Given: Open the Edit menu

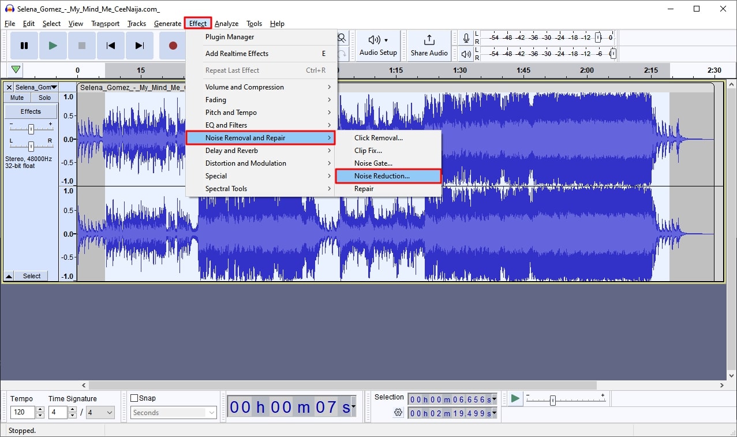Looking at the screenshot, I should pos(29,24).
